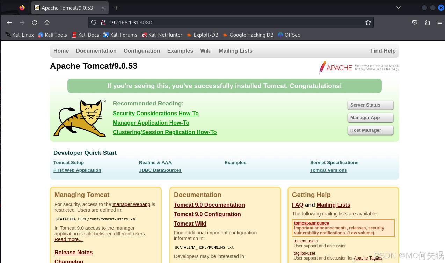Image resolution: width=445 pixels, height=263 pixels.
Task: Go back to previous page
Action: tap(9, 22)
